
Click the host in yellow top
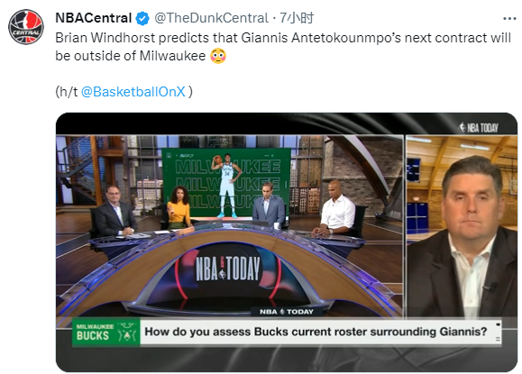point(178,207)
